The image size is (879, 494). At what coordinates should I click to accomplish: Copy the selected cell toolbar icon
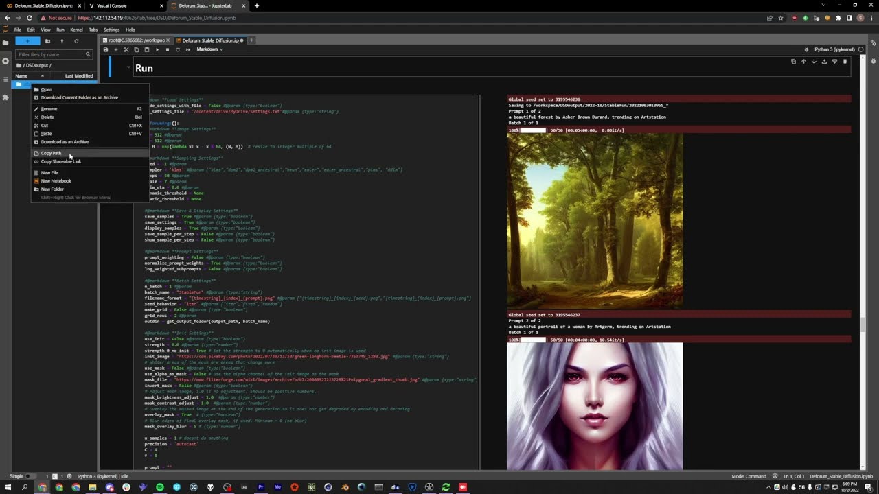[x=136, y=49]
